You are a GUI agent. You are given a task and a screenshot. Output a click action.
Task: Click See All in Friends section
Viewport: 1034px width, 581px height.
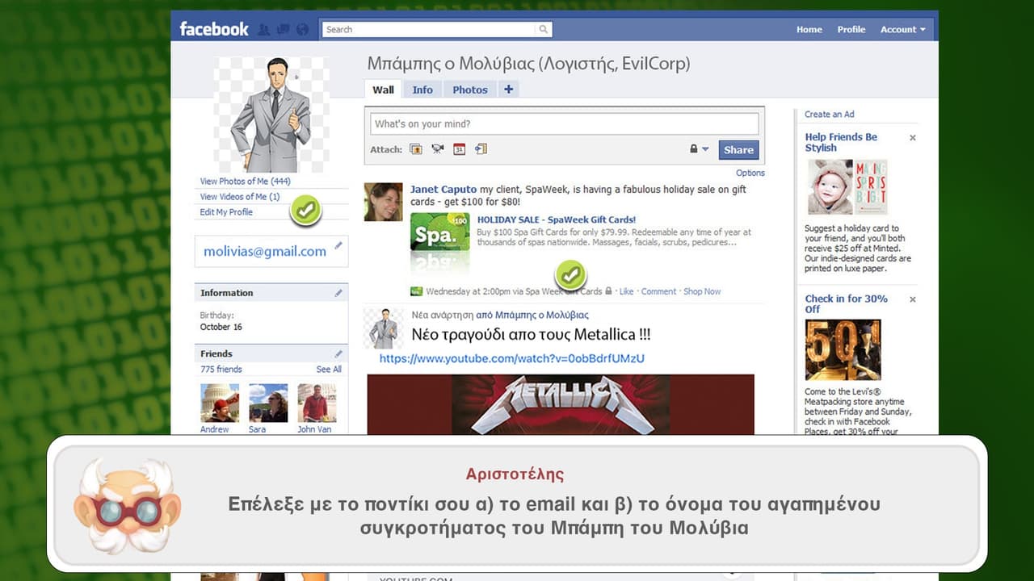click(329, 369)
